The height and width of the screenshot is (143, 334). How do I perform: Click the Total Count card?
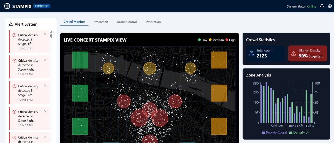click(x=265, y=53)
